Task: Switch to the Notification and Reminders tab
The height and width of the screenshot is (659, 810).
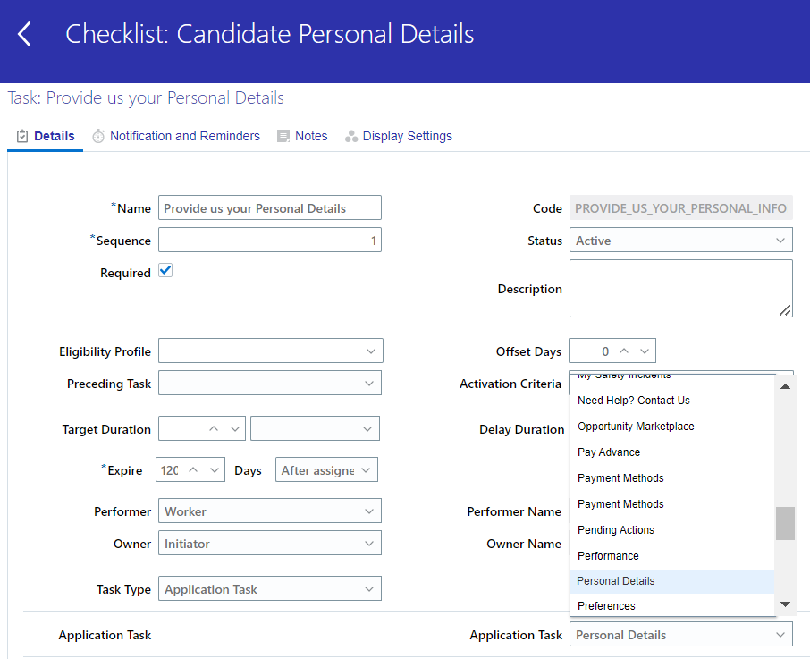Action: [x=185, y=135]
